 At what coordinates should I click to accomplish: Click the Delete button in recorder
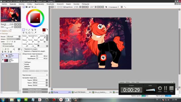click(x=160, y=89)
